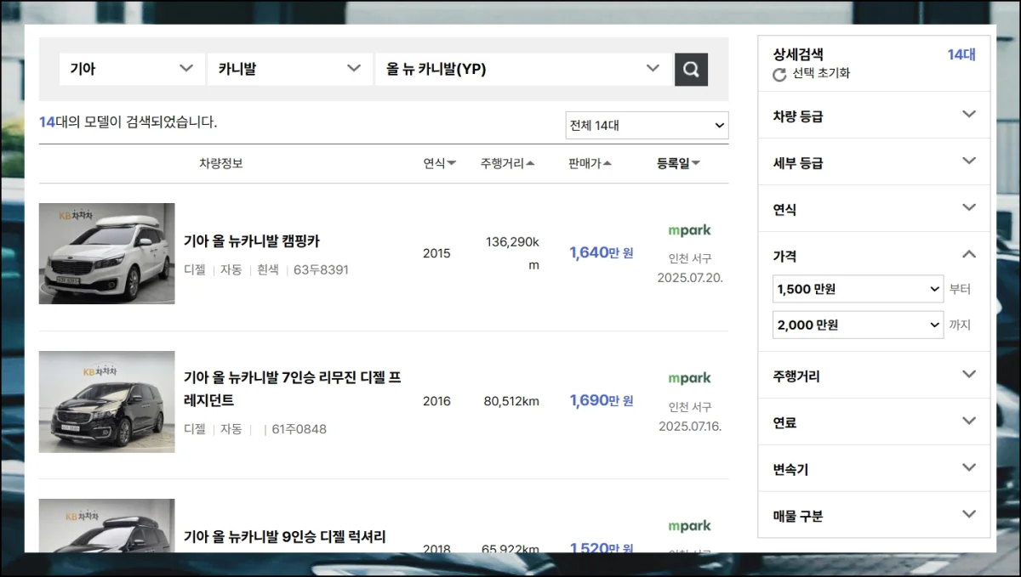
Task: Sort list by 연식 column header
Action: tap(440, 163)
